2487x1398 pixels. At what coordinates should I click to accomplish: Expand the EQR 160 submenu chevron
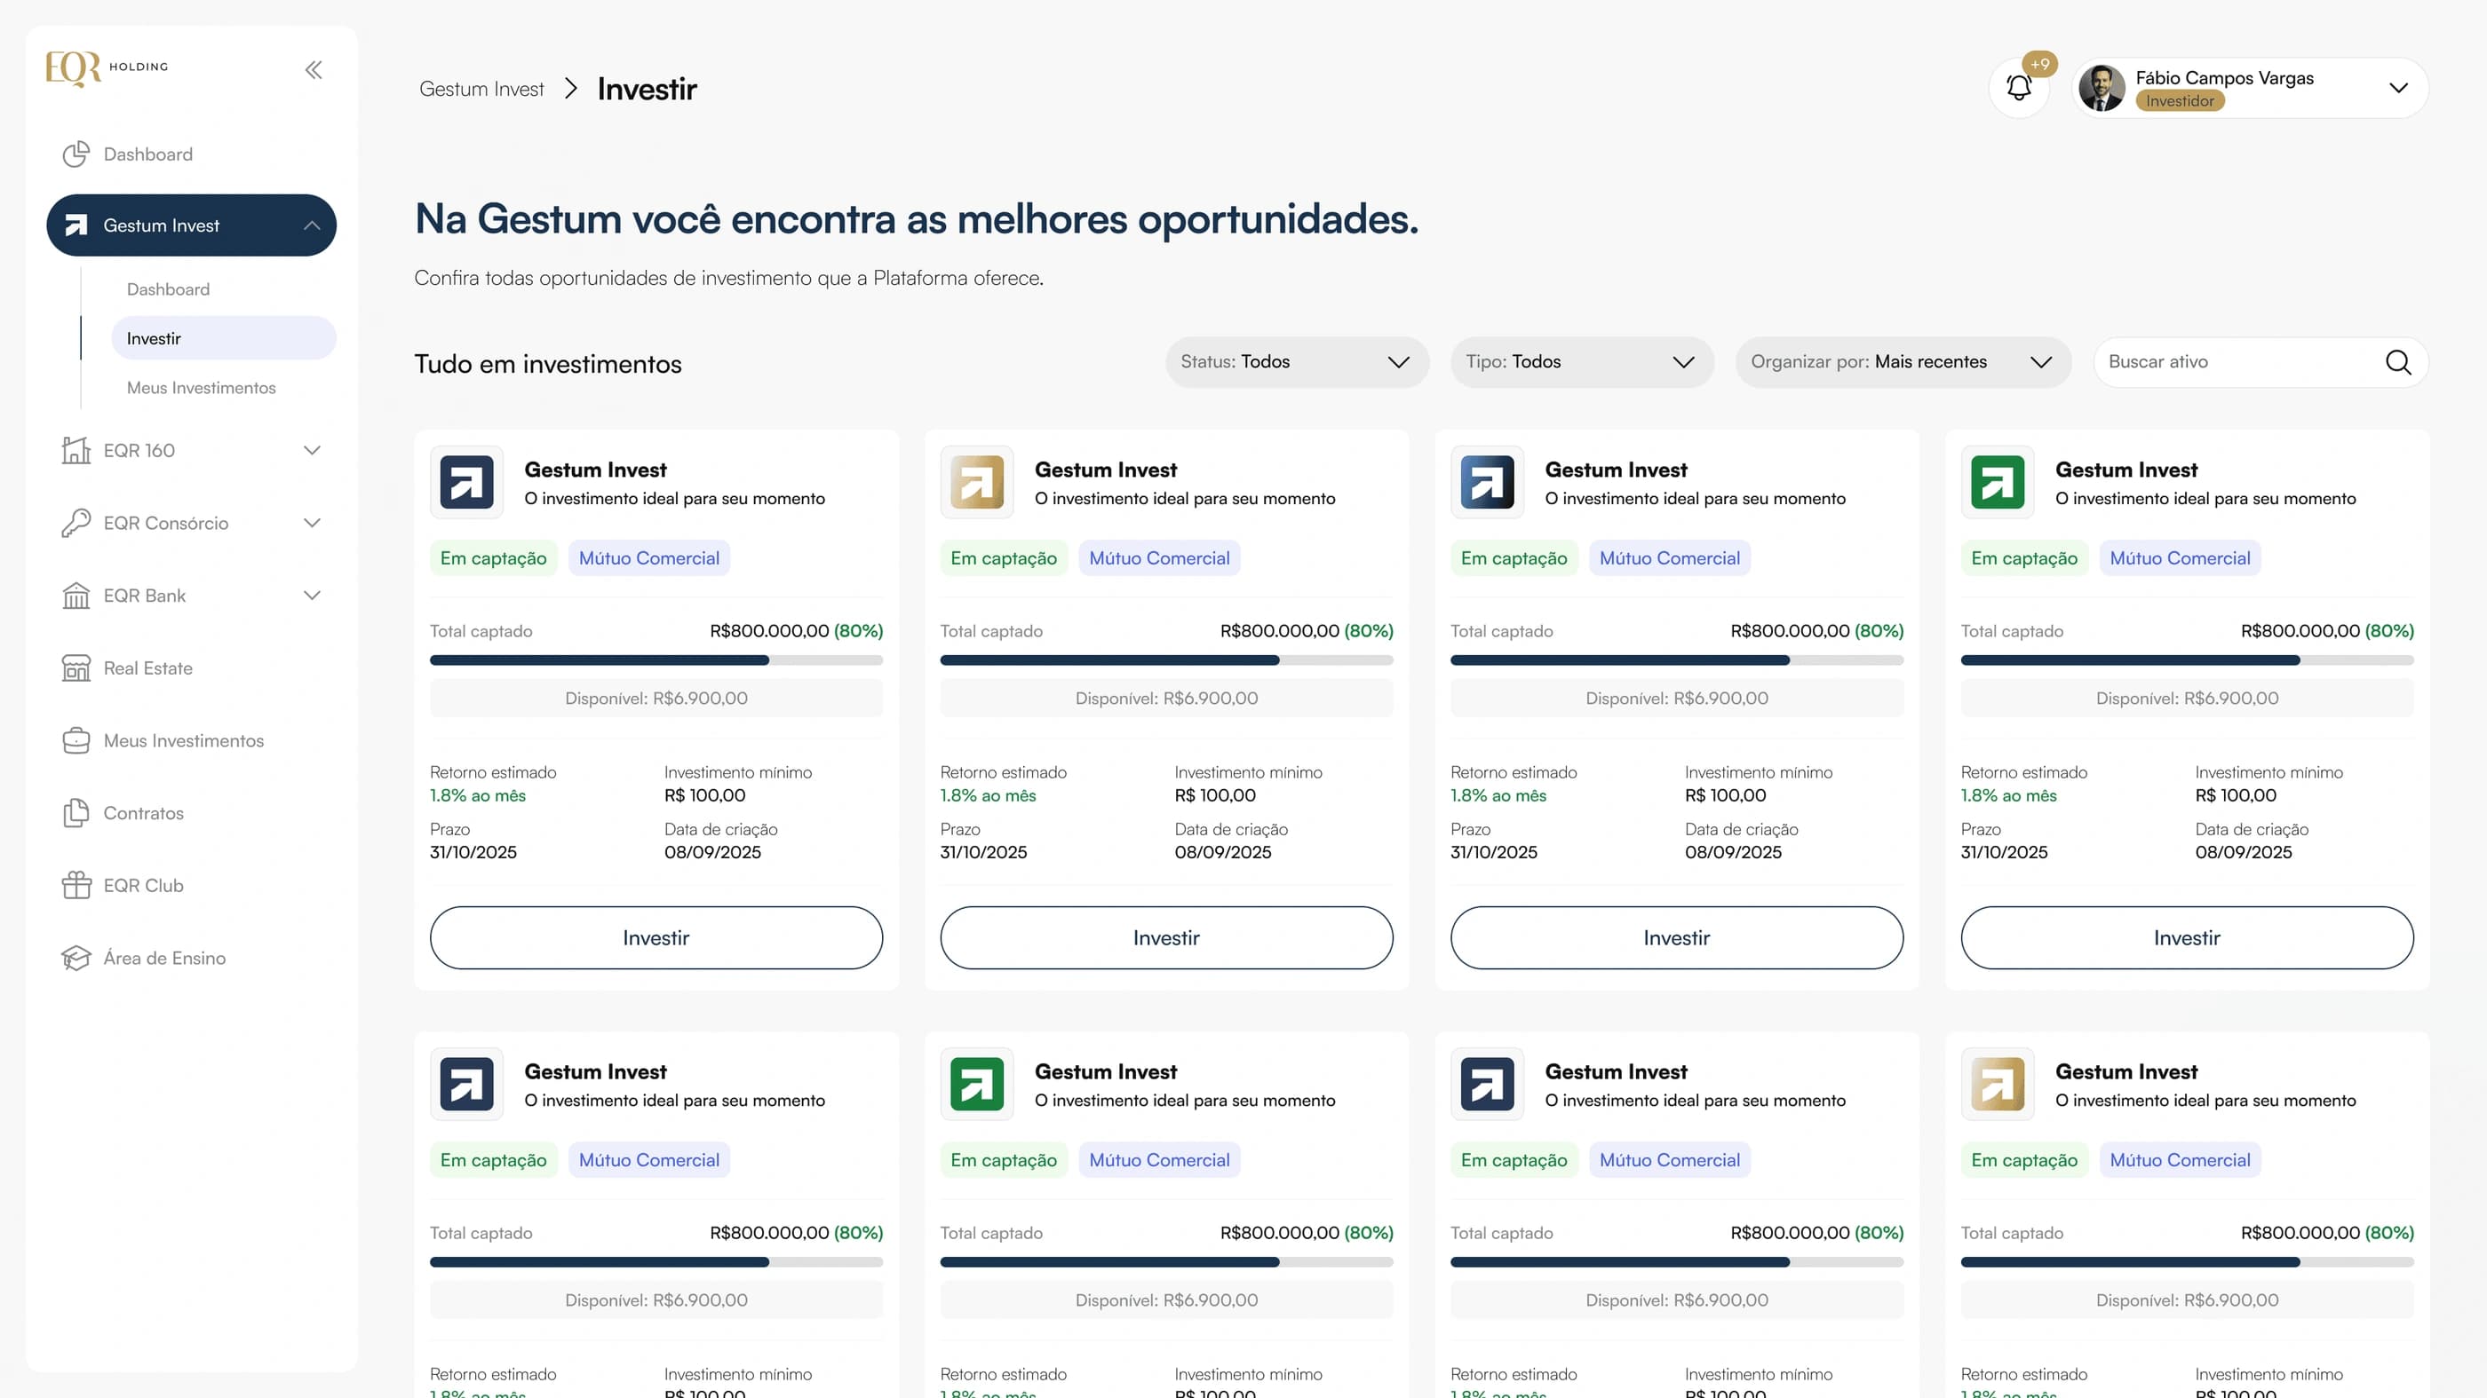pos(312,451)
